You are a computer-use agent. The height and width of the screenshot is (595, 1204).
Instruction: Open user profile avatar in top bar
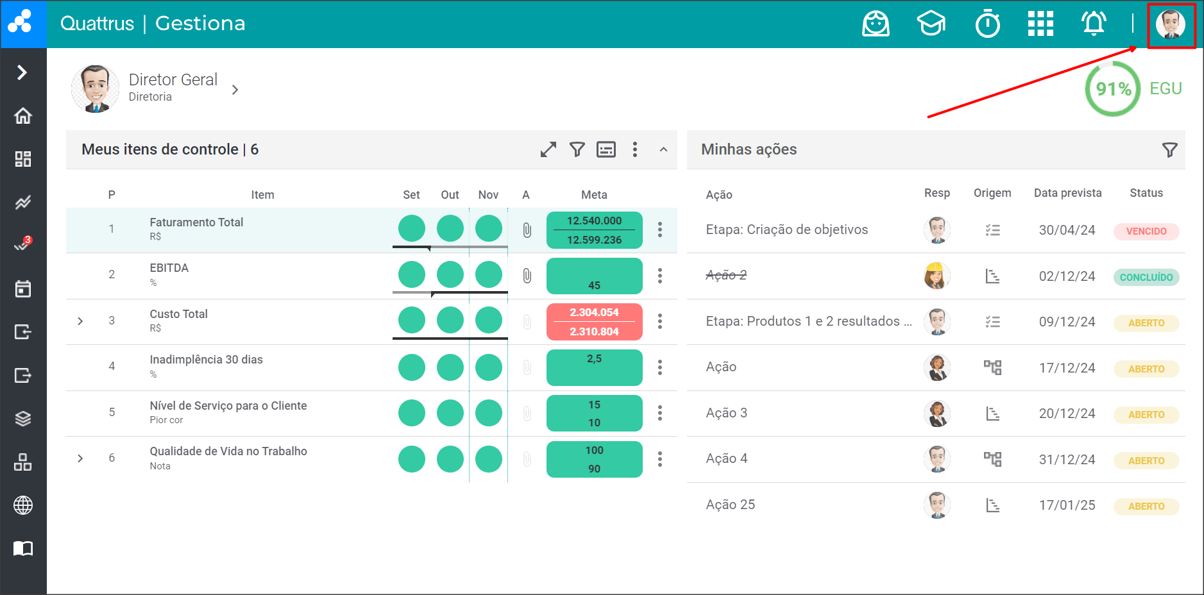pos(1171,24)
